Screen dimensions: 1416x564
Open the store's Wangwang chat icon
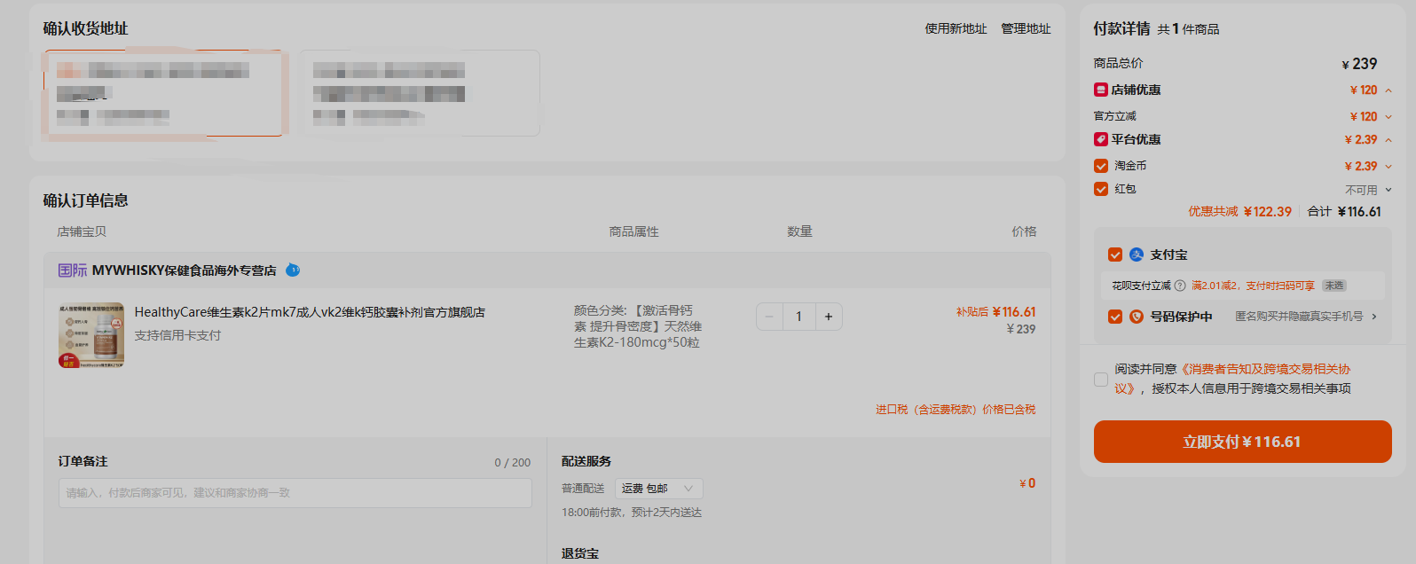(x=293, y=270)
